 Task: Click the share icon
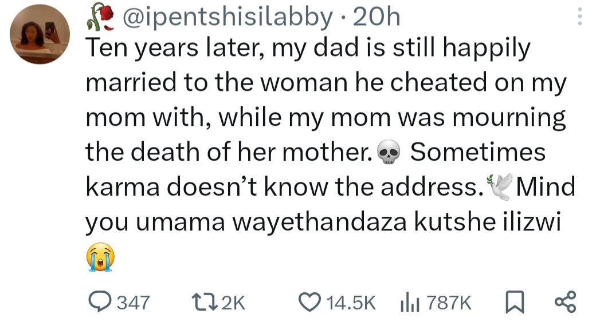click(x=566, y=301)
